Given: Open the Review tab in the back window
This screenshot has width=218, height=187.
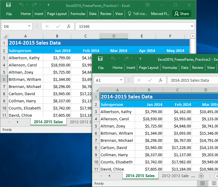Looking at the screenshot, I should pyautogui.click(x=106, y=14).
